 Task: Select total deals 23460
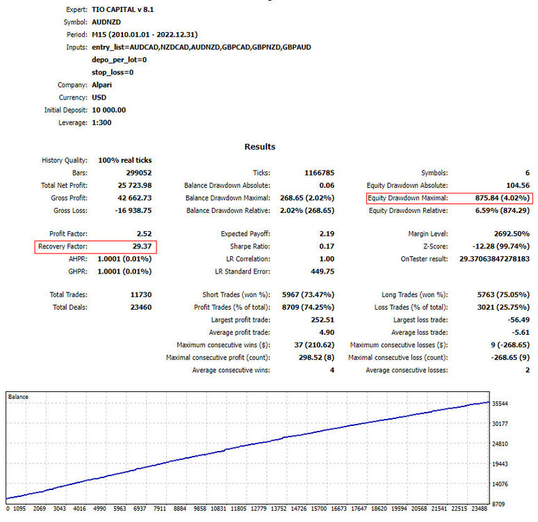140,307
